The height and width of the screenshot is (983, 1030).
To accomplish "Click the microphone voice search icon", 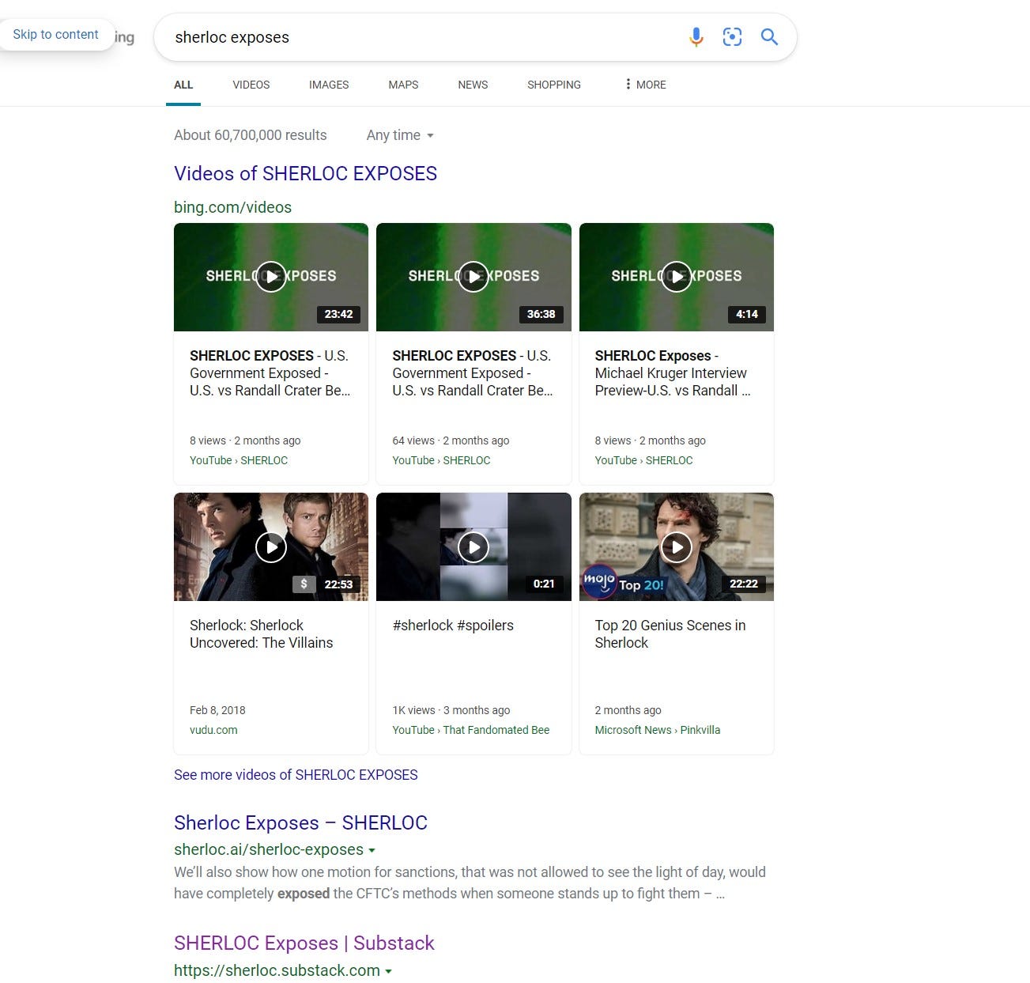I will click(696, 37).
